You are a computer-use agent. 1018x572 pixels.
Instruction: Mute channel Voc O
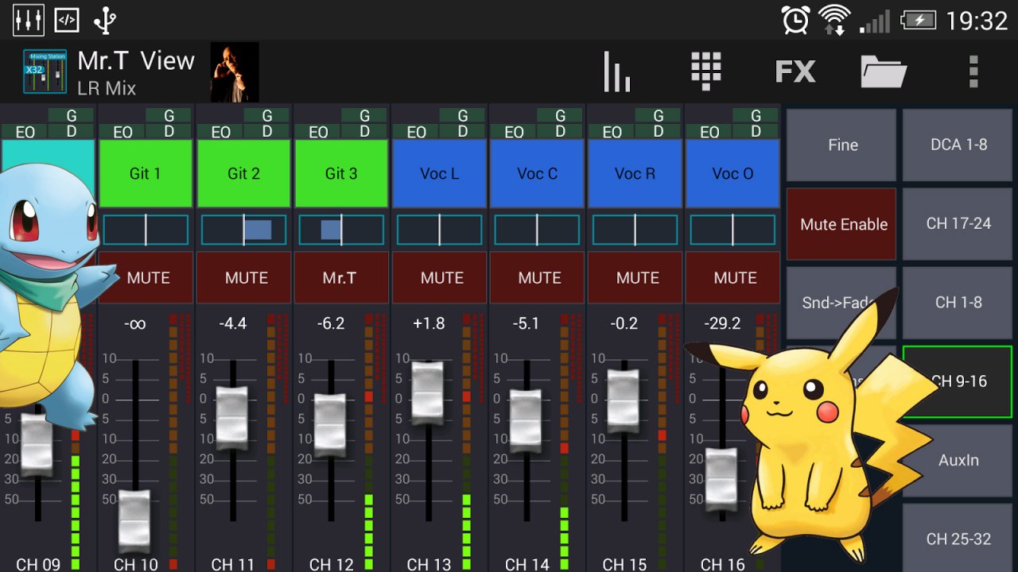pyautogui.click(x=734, y=278)
